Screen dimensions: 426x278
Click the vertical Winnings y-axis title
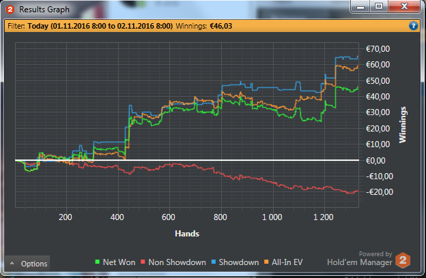pyautogui.click(x=402, y=125)
